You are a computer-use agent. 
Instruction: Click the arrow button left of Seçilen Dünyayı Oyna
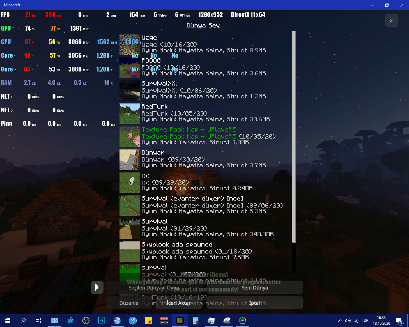point(97,287)
